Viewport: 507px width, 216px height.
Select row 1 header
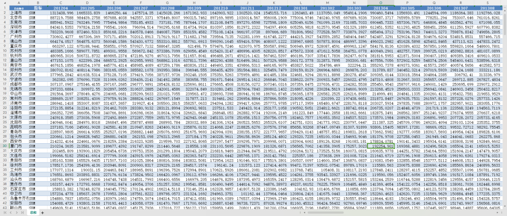pyautogui.click(x=5, y=8)
